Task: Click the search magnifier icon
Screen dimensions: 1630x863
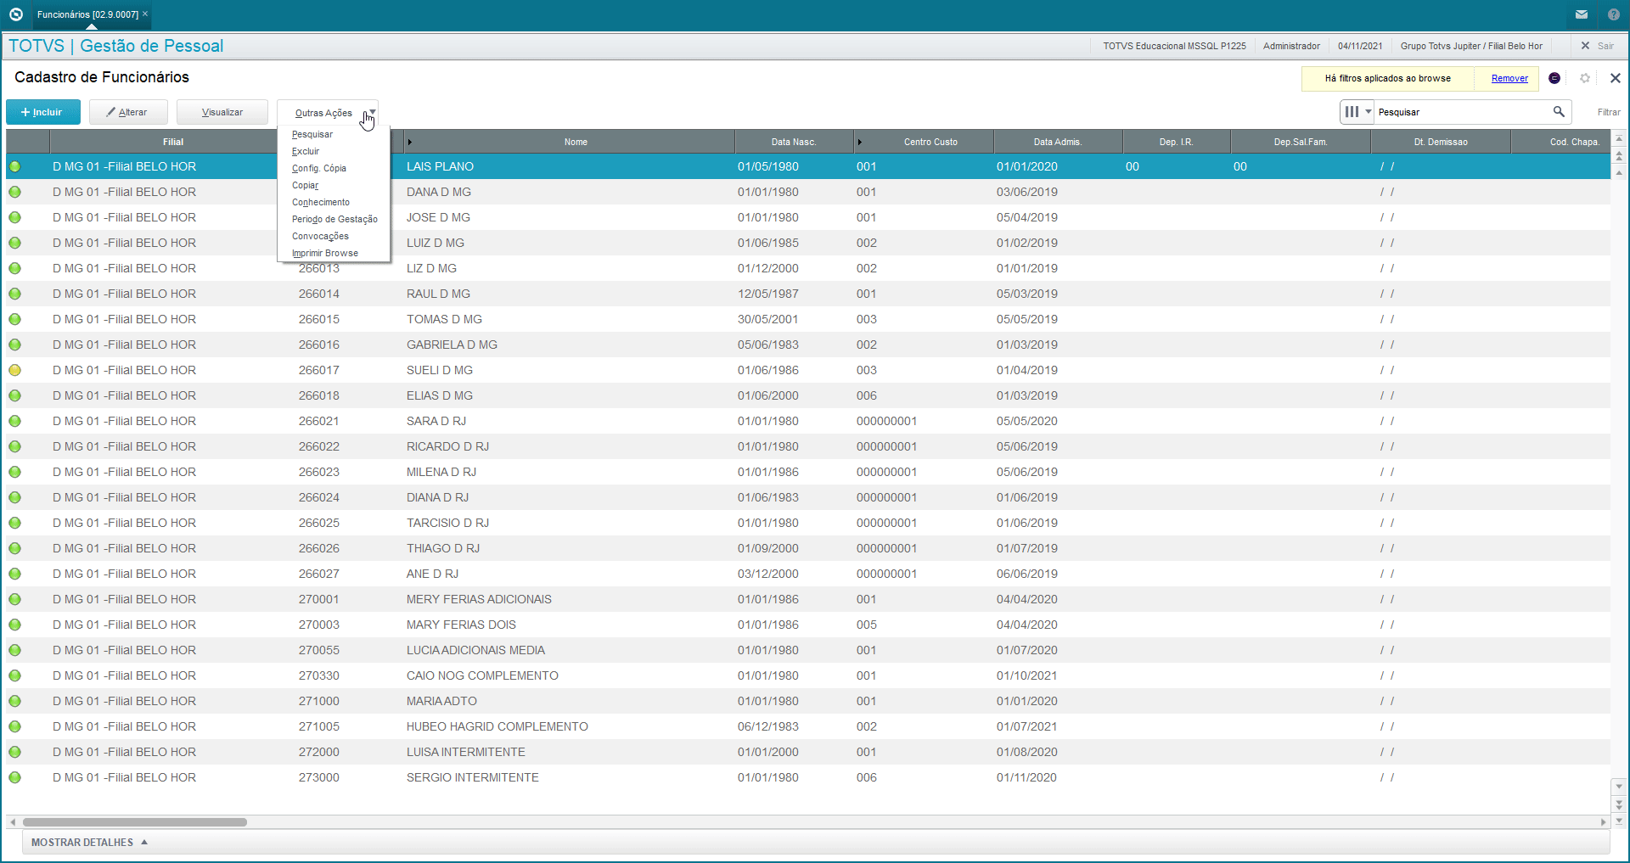Action: pyautogui.click(x=1559, y=111)
